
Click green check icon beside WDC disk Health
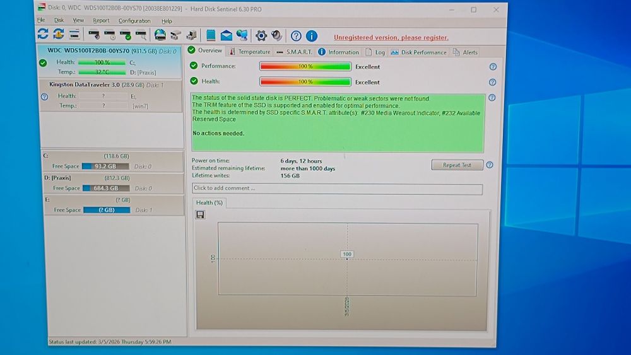click(43, 62)
